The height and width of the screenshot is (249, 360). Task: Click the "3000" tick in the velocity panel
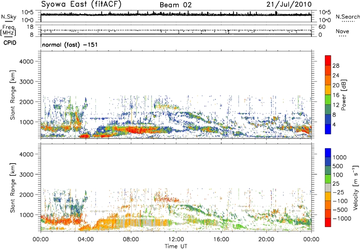click(x=27, y=174)
